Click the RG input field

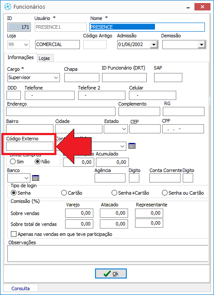[x=184, y=112]
